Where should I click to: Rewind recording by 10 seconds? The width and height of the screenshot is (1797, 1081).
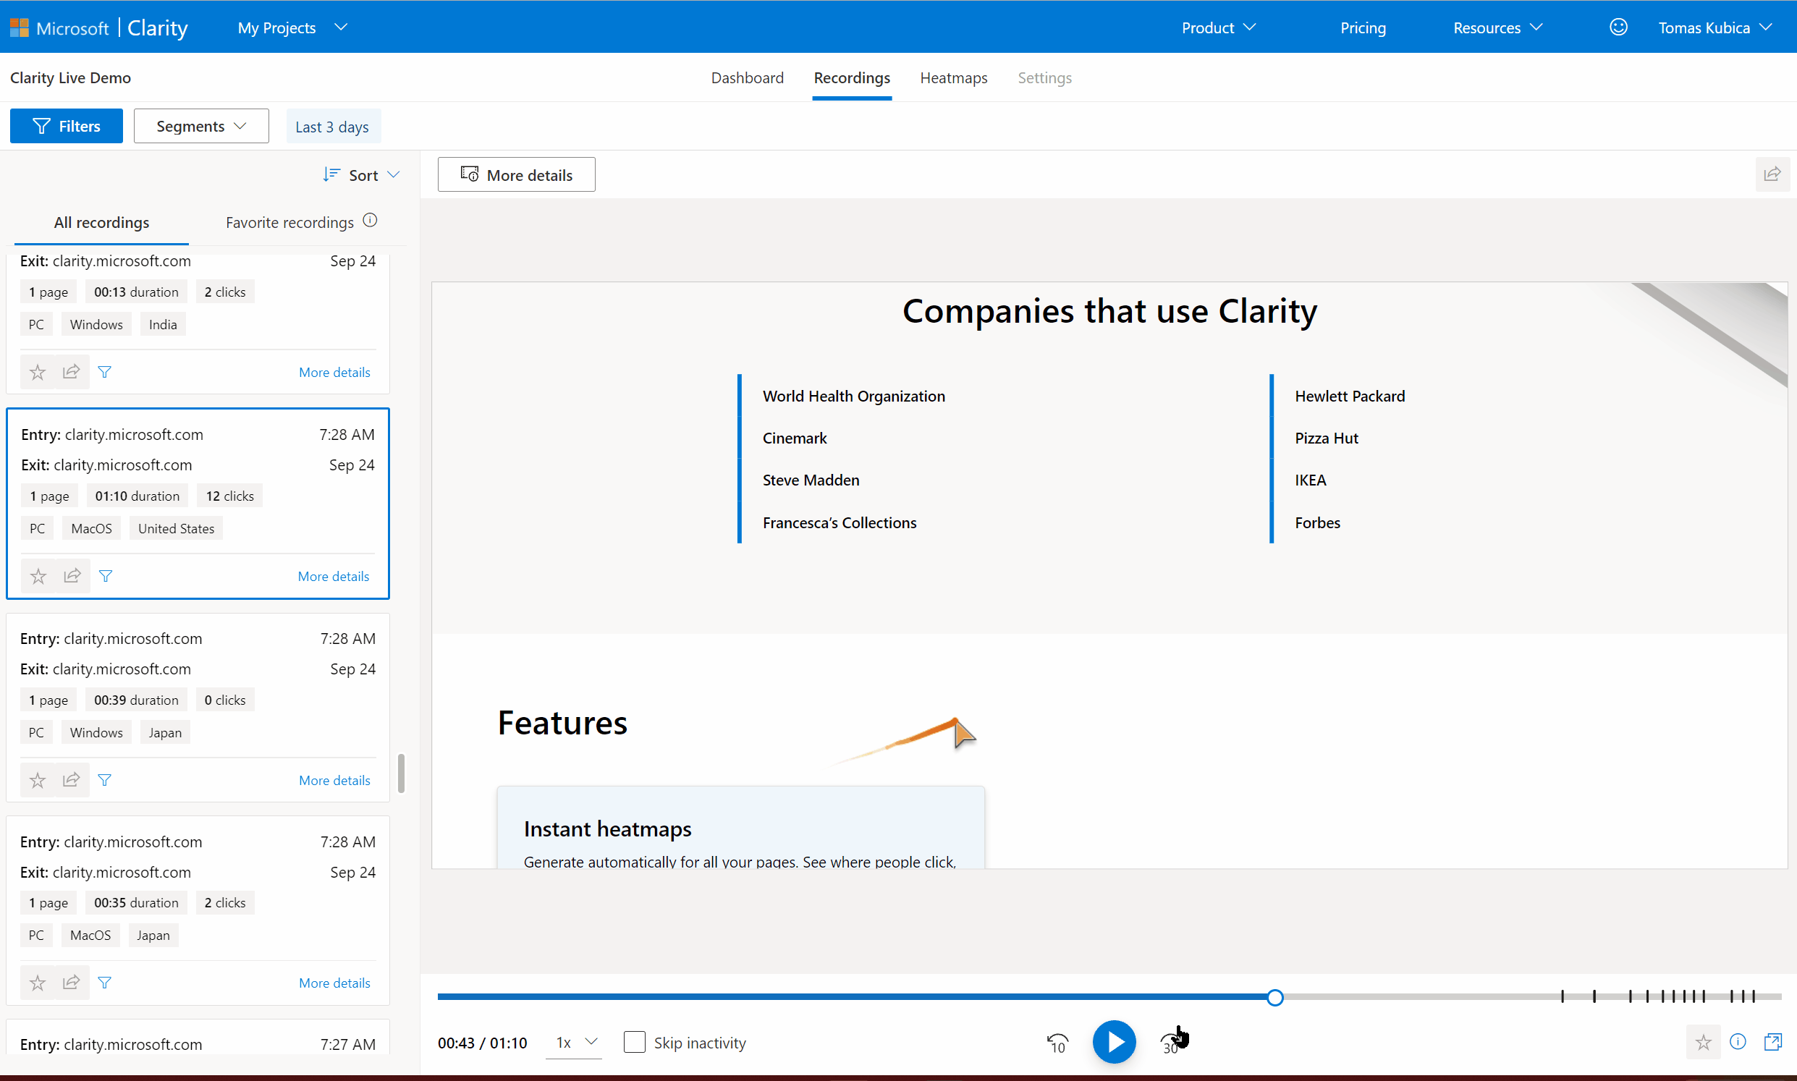pos(1056,1043)
